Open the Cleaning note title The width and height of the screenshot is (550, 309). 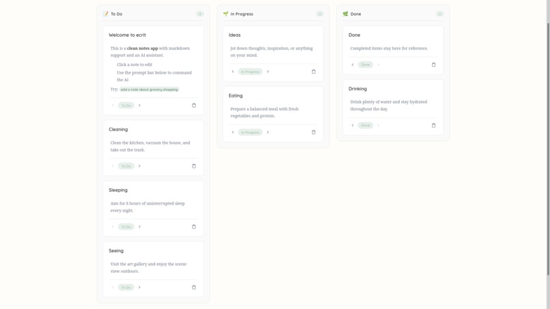118,130
